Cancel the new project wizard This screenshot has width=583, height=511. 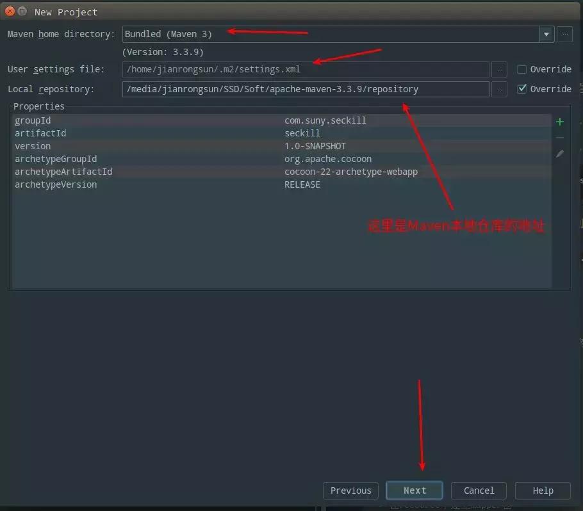coord(479,491)
